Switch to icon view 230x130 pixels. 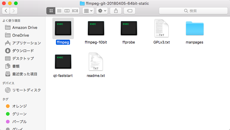[51, 11]
